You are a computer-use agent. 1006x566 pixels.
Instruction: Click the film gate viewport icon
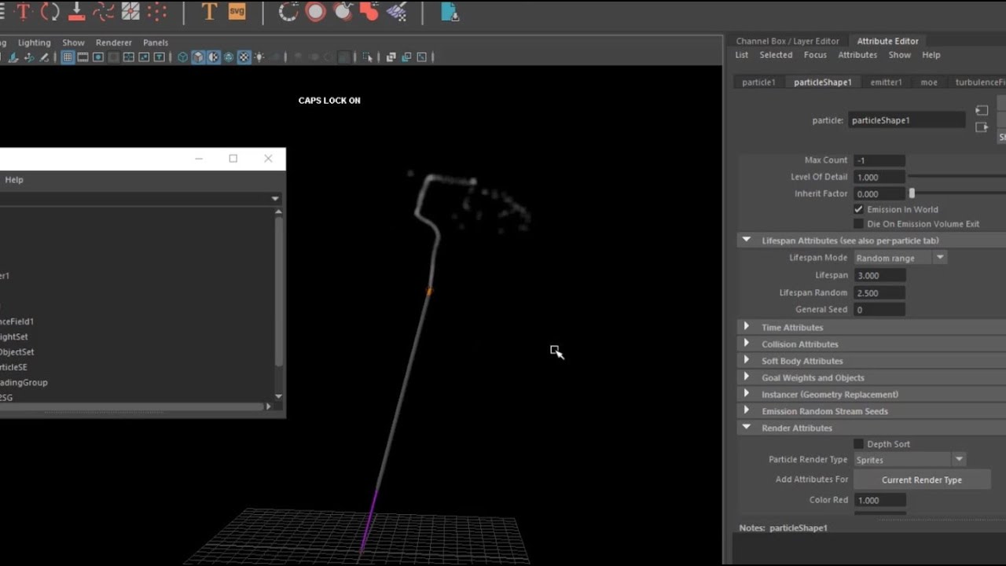coord(83,57)
